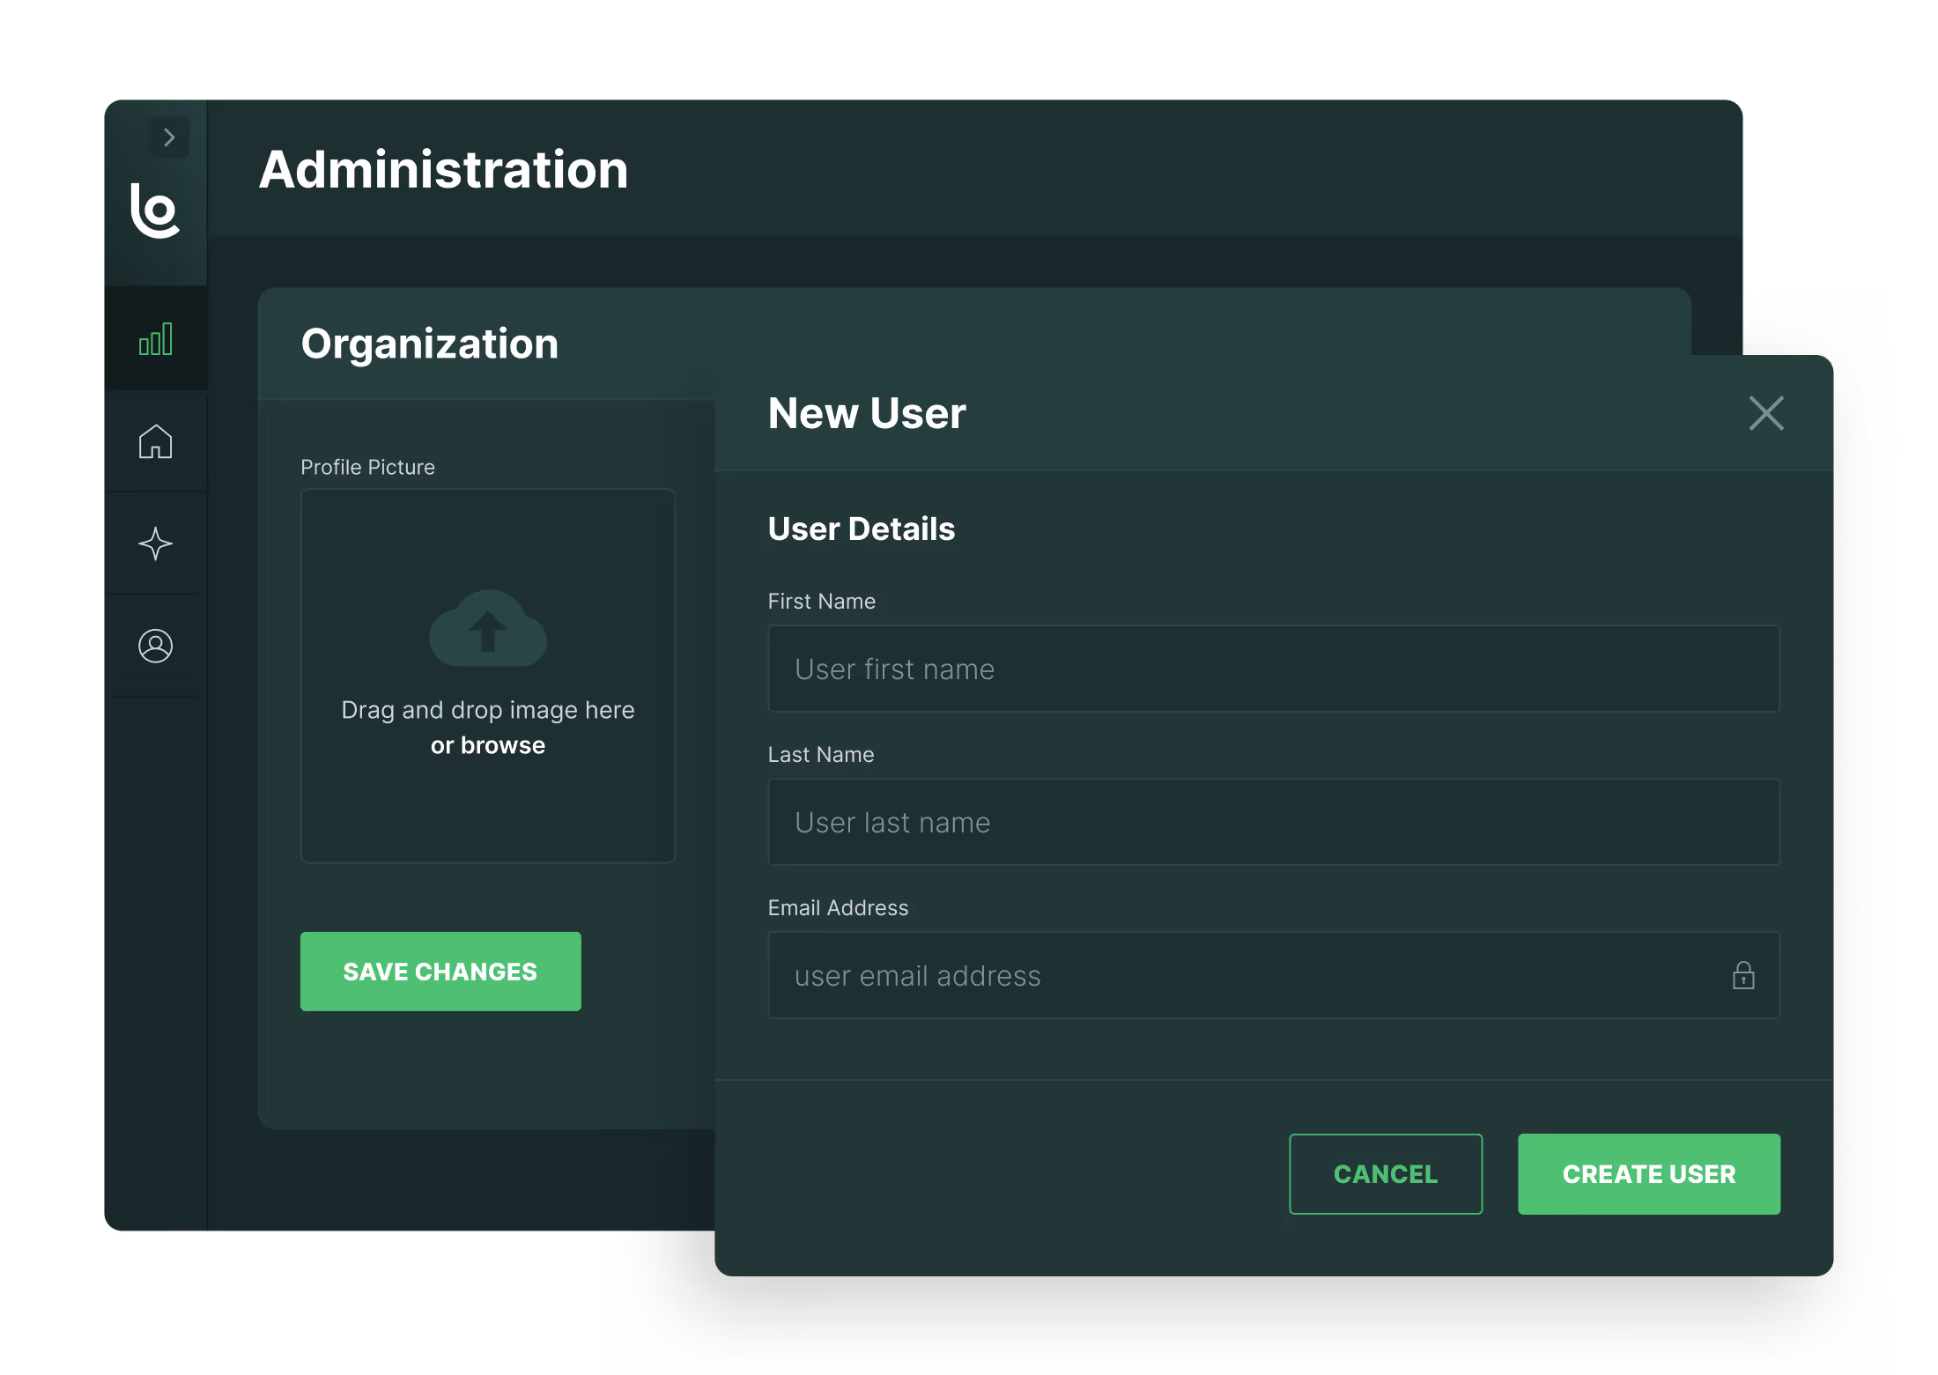Image resolution: width=1938 pixels, height=1375 pixels.
Task: Click the cloud upload icon
Action: (x=487, y=628)
